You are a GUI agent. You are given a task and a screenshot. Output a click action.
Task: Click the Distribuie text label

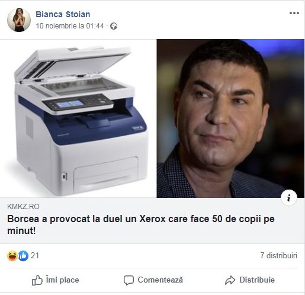tap(257, 280)
